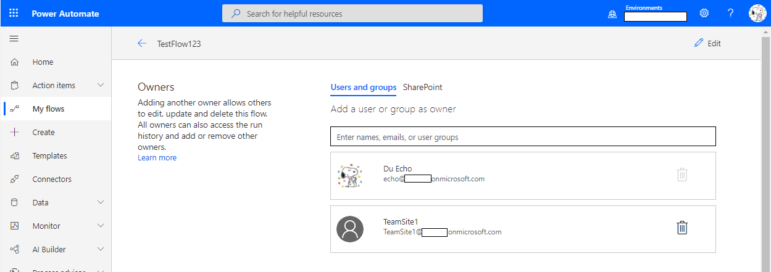Open the account profile picture
The width and height of the screenshot is (771, 272).
point(757,13)
